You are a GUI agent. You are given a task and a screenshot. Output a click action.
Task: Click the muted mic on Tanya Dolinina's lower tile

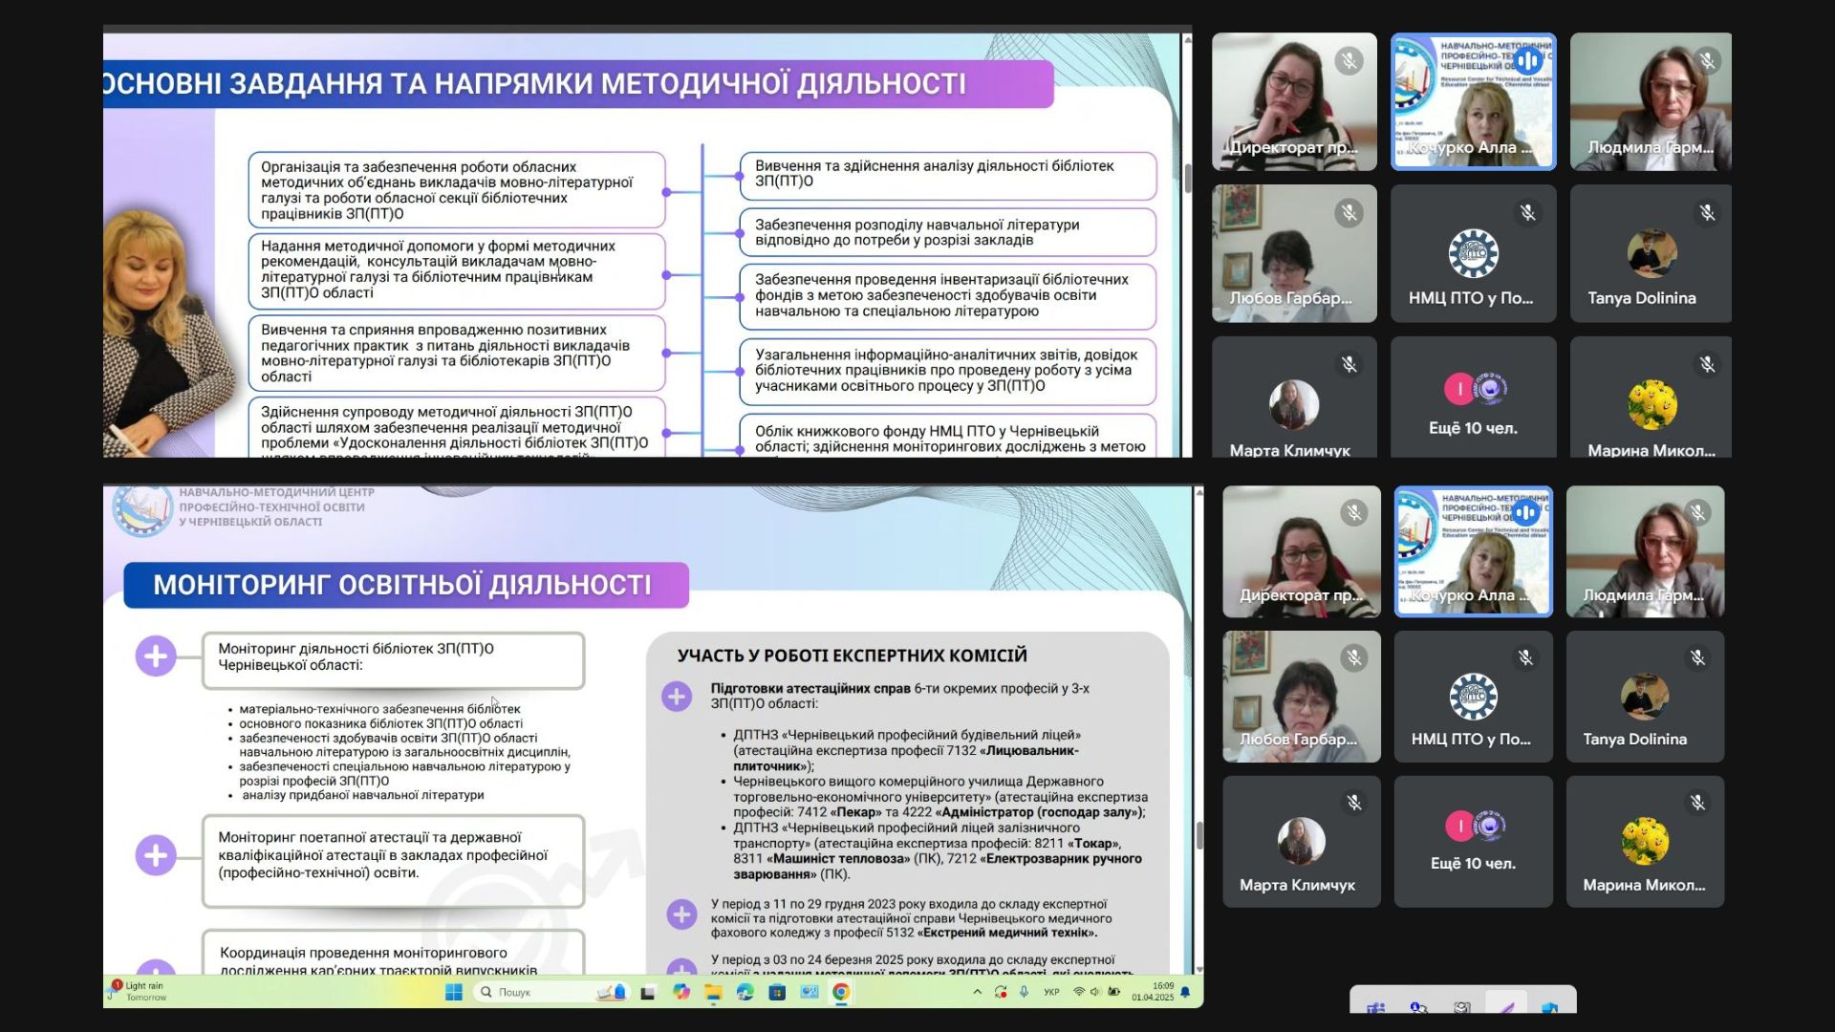[1697, 657]
